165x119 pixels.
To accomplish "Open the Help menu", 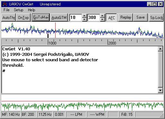I will [31, 10].
